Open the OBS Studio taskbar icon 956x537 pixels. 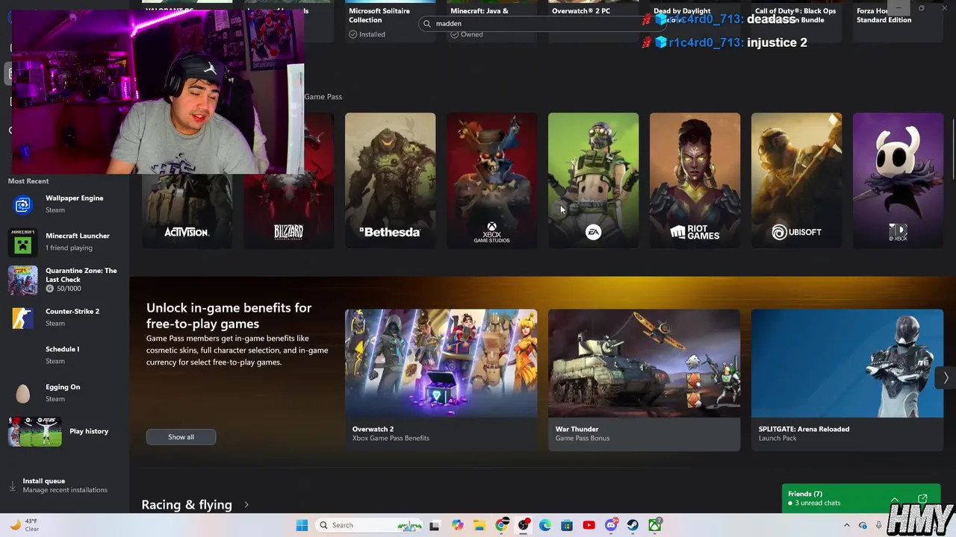[x=524, y=525]
